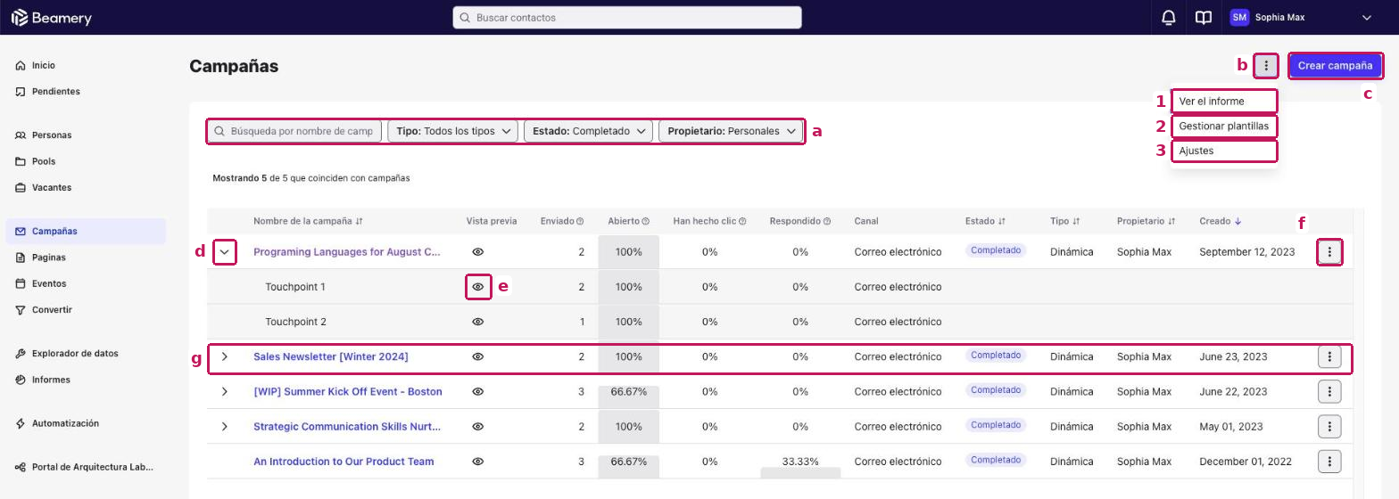Preview An Introduction to Our Product Team

pyautogui.click(x=478, y=462)
